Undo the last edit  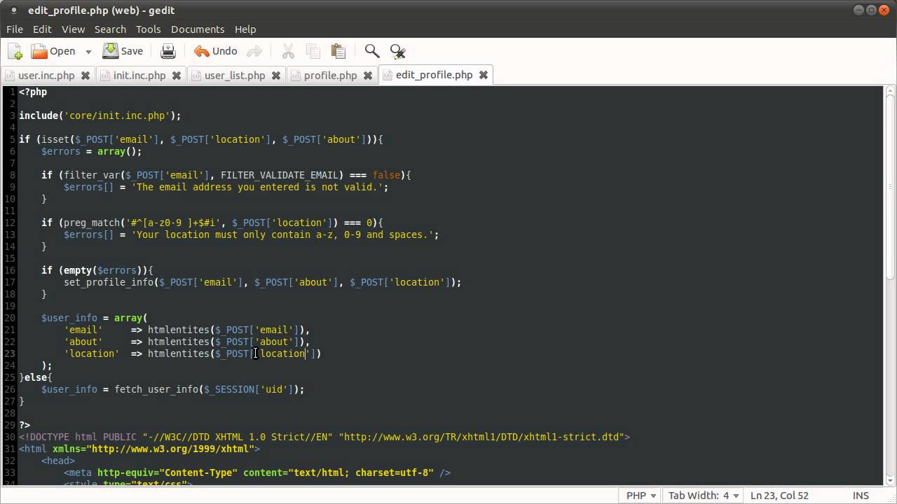(216, 51)
